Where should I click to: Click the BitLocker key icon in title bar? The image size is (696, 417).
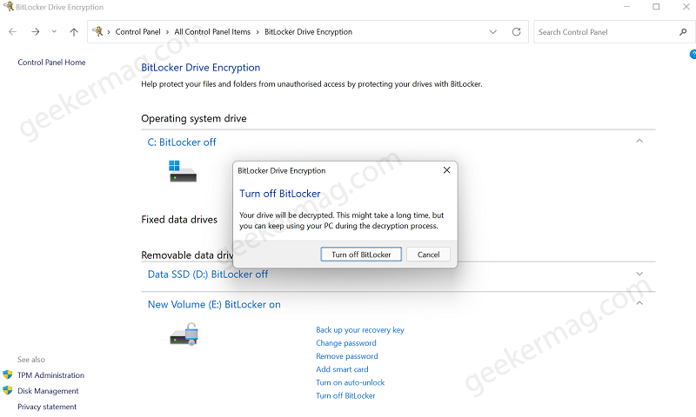click(x=9, y=7)
